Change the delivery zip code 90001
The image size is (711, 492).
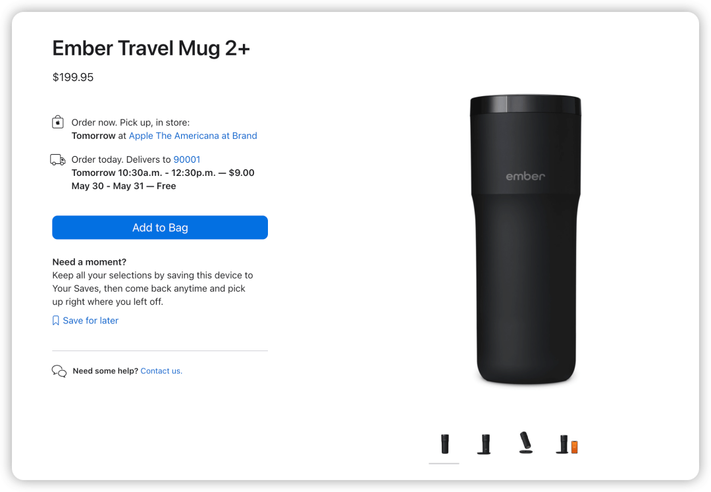[187, 159]
